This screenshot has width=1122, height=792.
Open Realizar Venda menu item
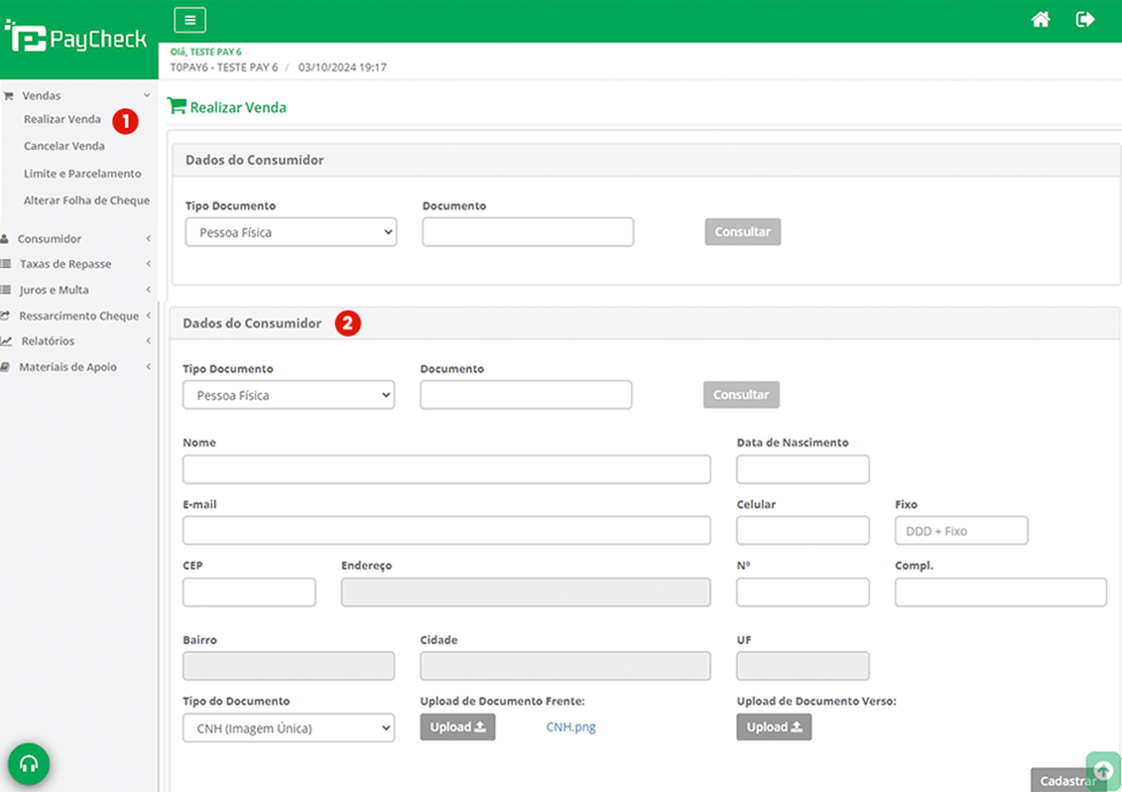tap(62, 119)
